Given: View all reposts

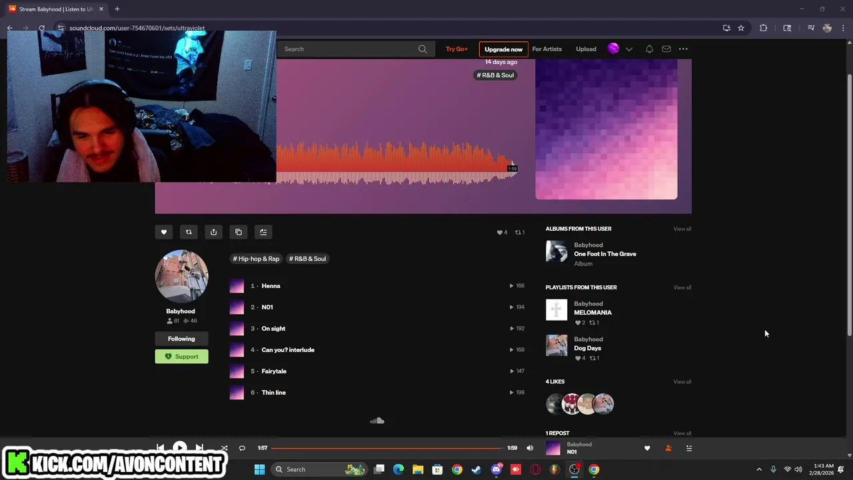Looking at the screenshot, I should pos(682,433).
